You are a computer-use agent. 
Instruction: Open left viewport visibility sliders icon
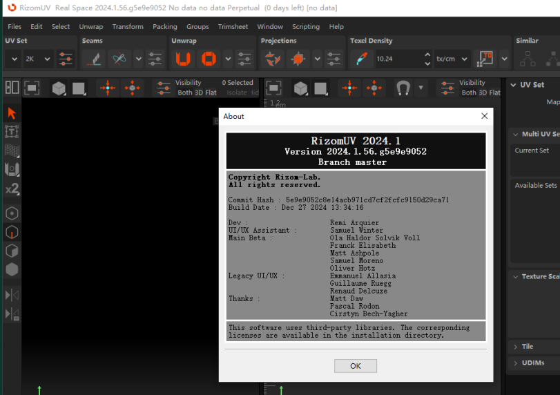tap(164, 88)
